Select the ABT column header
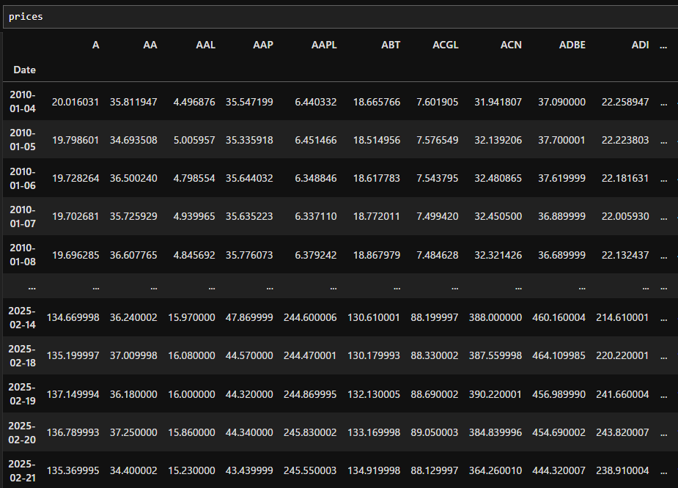Screen dimensions: 678x488 391,45
